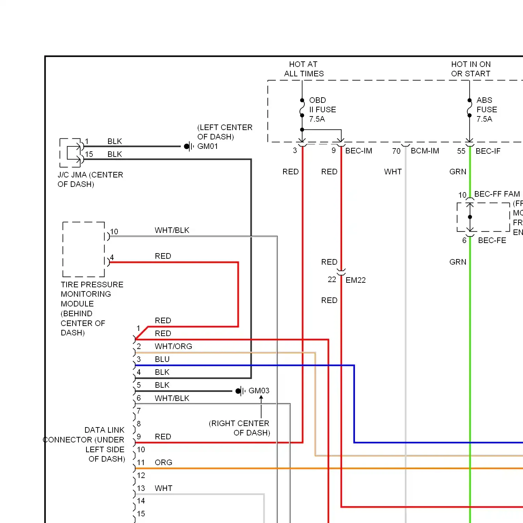This screenshot has width=523, height=523.
Task: Click the 'ABS FUSE 7.5A' text
Action: [487, 109]
